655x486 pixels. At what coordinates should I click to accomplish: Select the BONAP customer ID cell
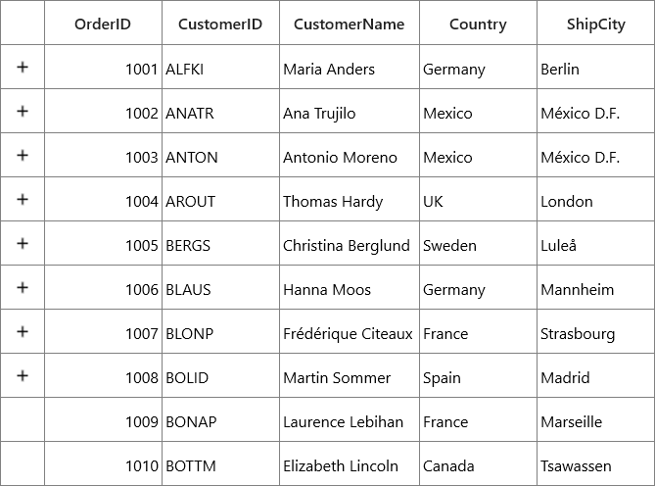(220, 419)
